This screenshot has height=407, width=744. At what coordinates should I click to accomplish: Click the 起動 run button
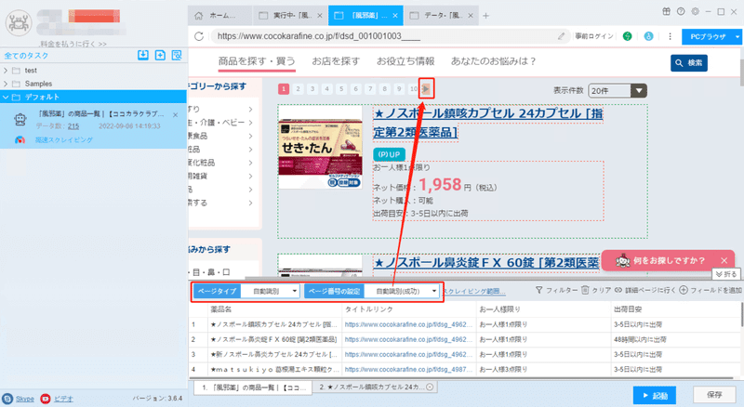coord(655,395)
